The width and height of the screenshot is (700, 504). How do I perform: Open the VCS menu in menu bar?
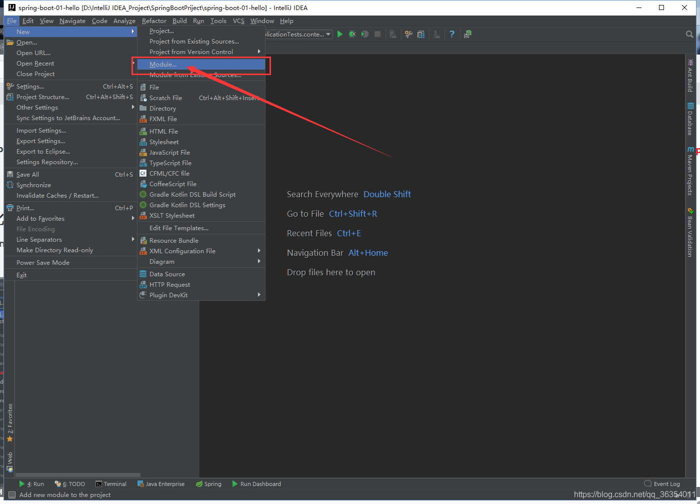click(x=238, y=21)
